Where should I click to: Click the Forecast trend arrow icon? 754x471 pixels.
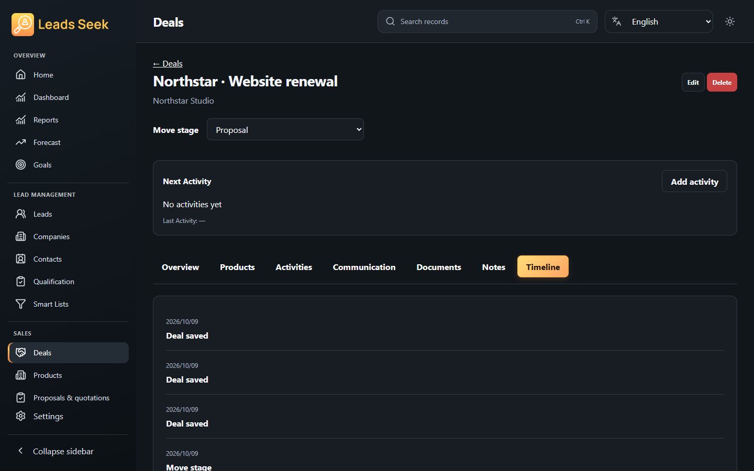(20, 142)
